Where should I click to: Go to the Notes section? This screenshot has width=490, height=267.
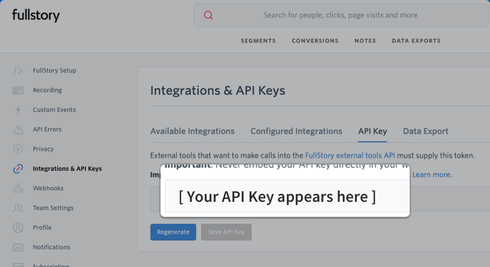tap(365, 41)
